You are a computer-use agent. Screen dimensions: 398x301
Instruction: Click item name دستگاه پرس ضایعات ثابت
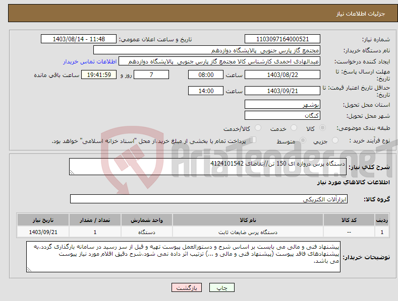click(x=248, y=232)
